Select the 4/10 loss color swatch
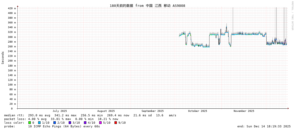The width and height of the screenshot is (295, 130). 85,123
